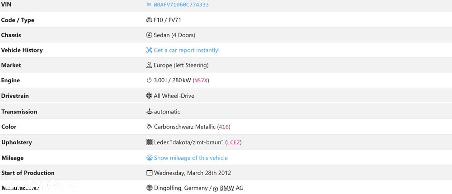Screen dimensions: 452x194
Task: Open the "Get a car report instantly!" link
Action: [187, 50]
